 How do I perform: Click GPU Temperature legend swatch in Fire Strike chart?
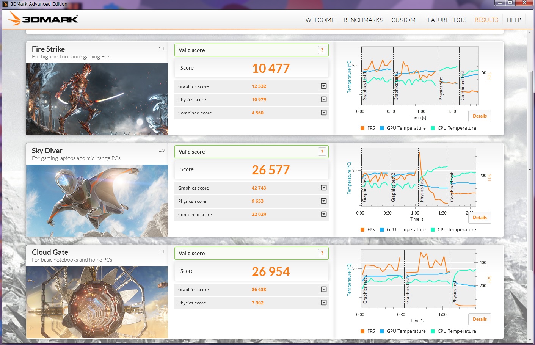382,128
